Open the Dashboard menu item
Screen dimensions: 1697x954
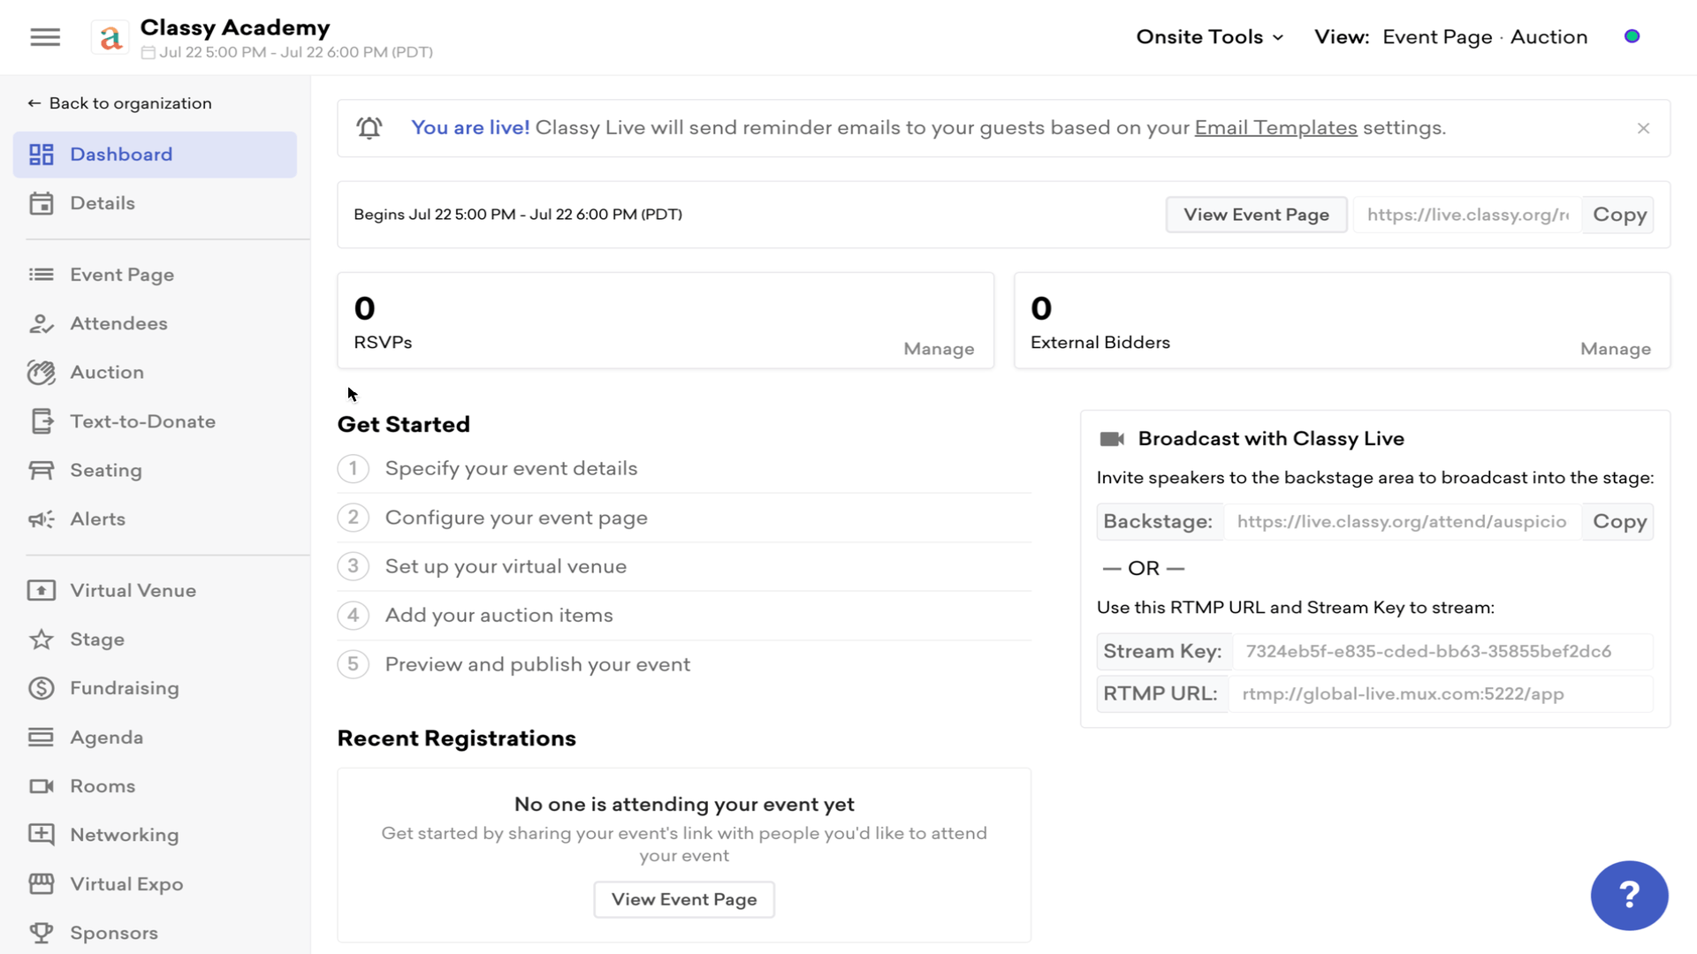point(155,155)
